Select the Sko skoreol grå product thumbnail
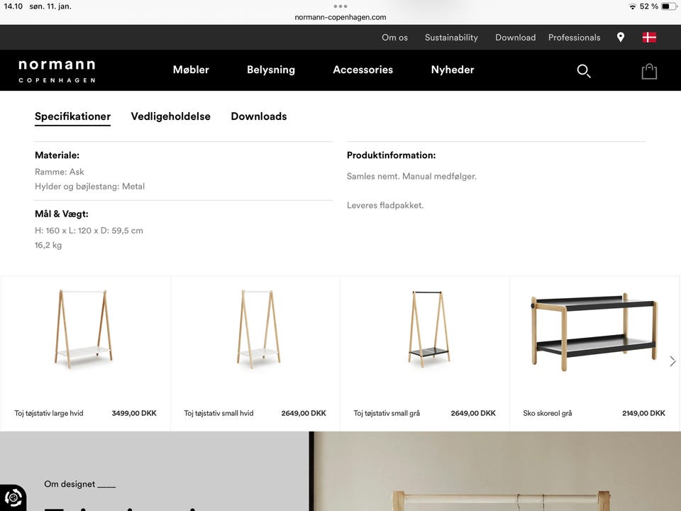 [x=593, y=330]
